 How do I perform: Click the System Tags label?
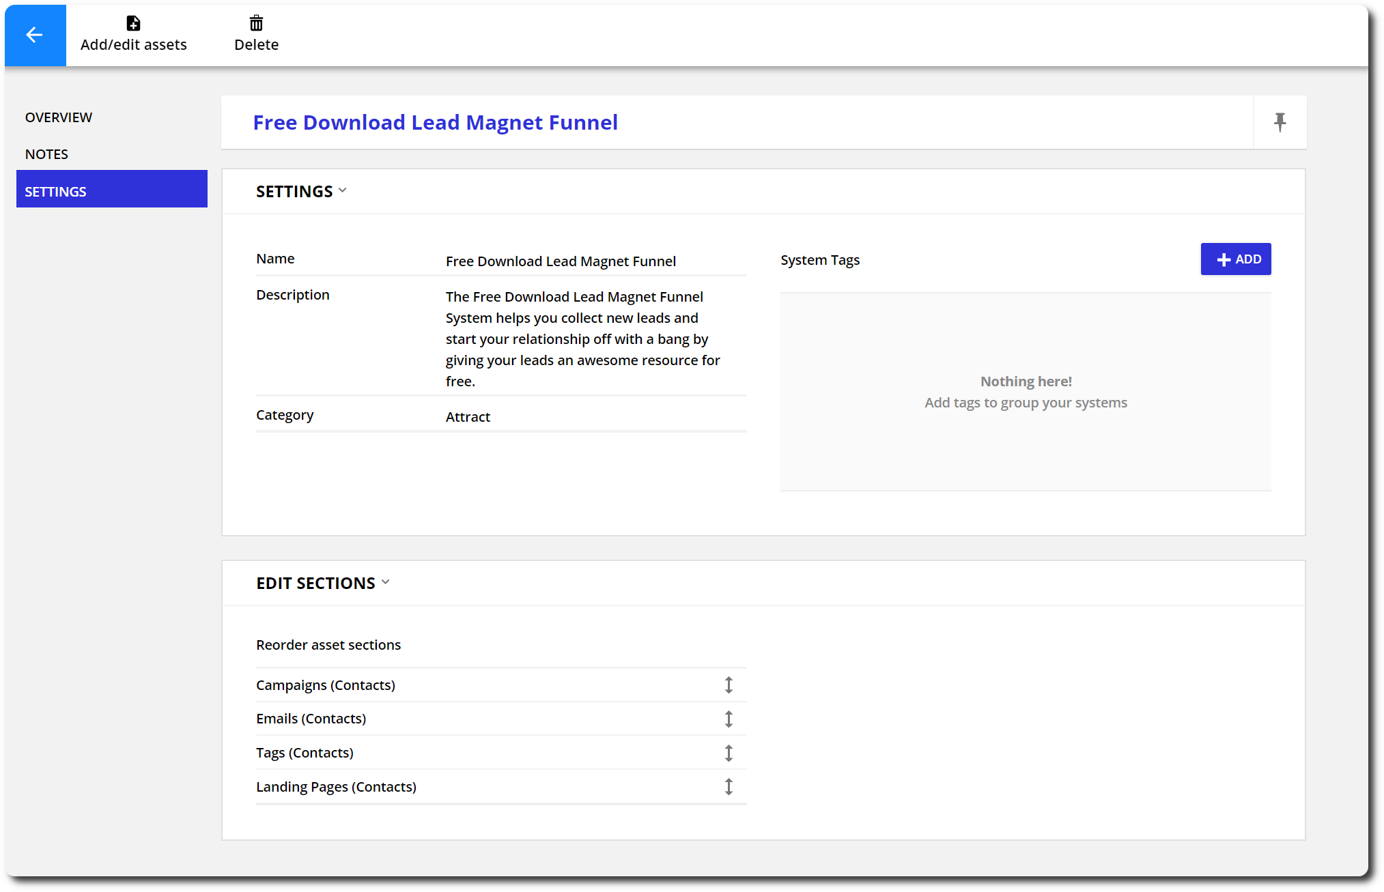pyautogui.click(x=820, y=260)
